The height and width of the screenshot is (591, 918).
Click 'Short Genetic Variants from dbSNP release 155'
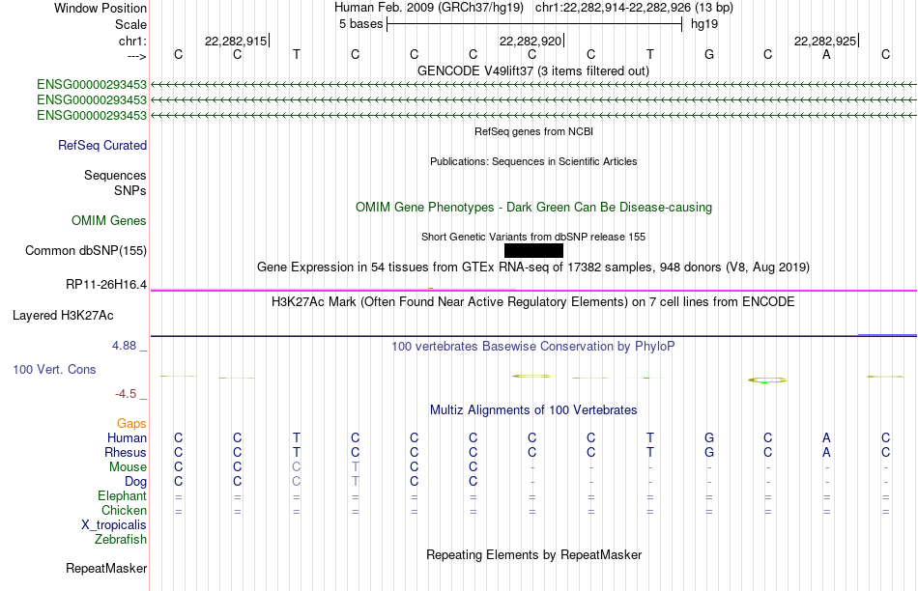[x=533, y=237]
